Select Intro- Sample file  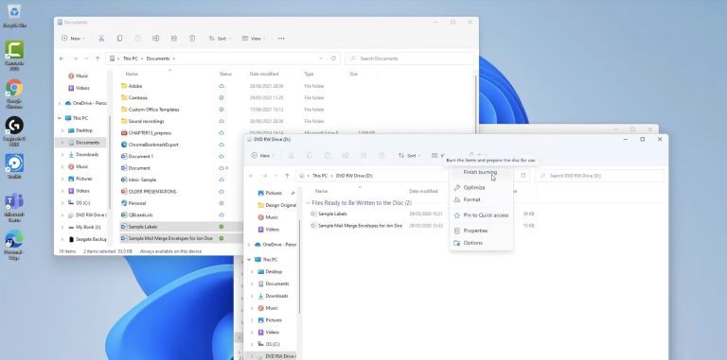pos(138,180)
